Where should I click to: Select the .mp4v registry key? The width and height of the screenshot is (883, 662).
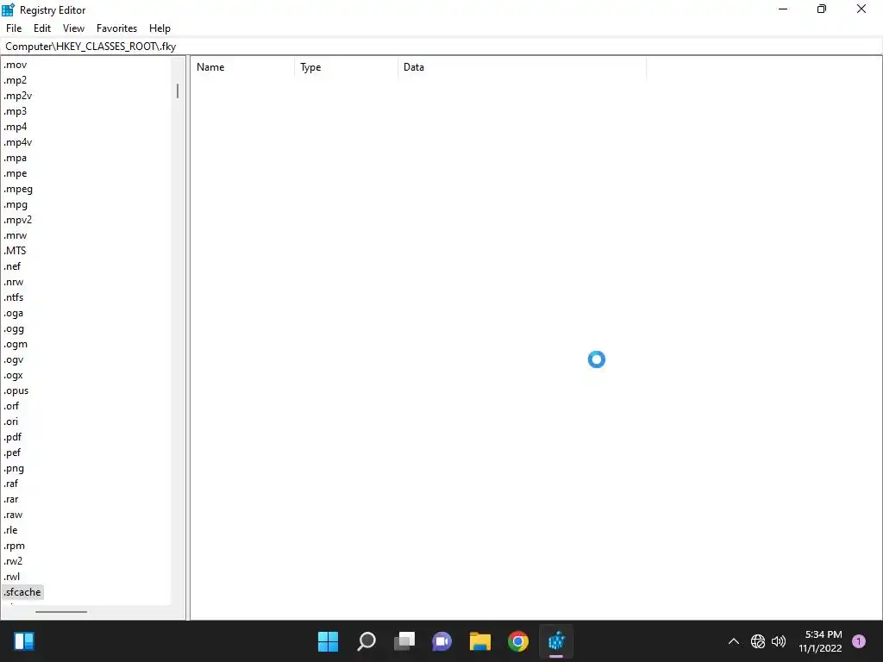[17, 142]
